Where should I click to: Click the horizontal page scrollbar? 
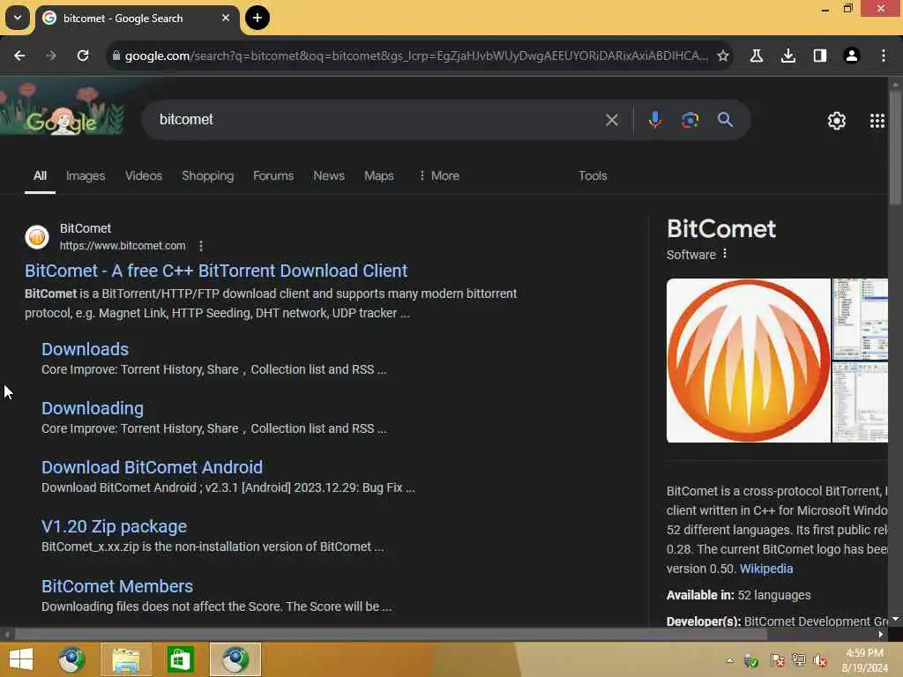pos(391,634)
